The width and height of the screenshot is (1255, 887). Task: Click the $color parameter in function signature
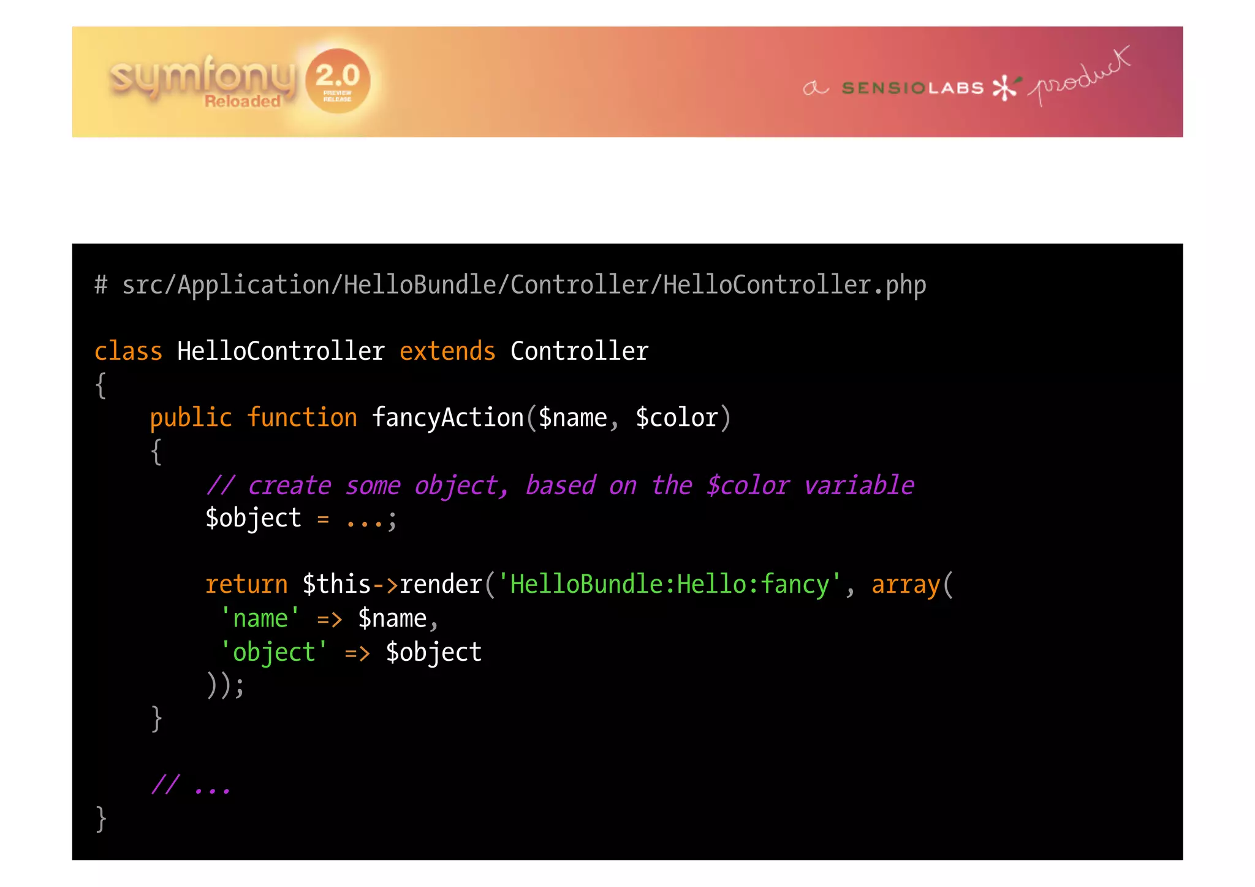[x=677, y=418]
